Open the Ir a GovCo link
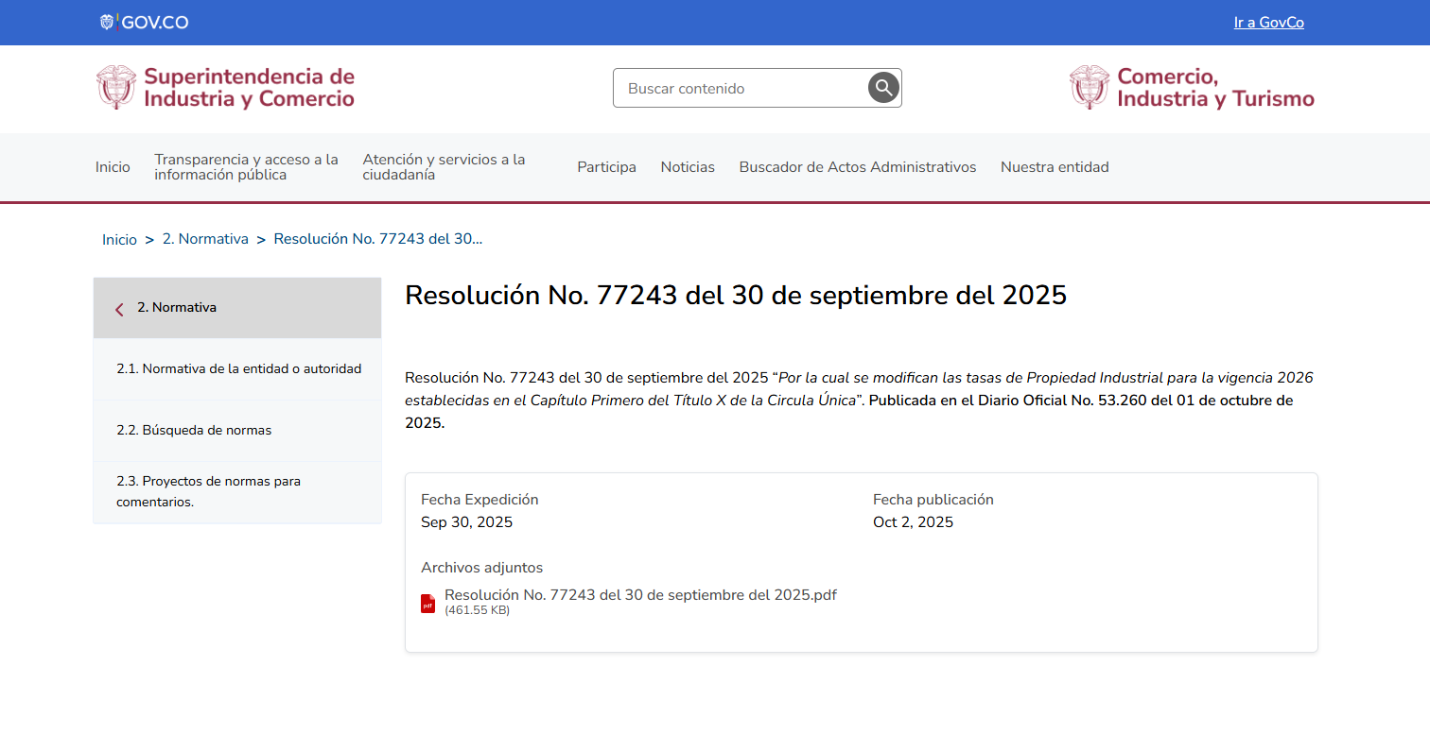 tap(1268, 23)
